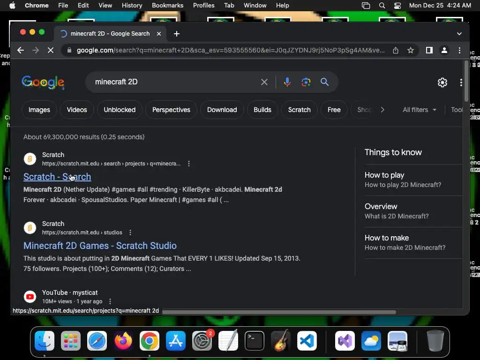Select the Perspectives filter chip
Image resolution: width=480 pixels, height=360 pixels.
pyautogui.click(x=171, y=110)
